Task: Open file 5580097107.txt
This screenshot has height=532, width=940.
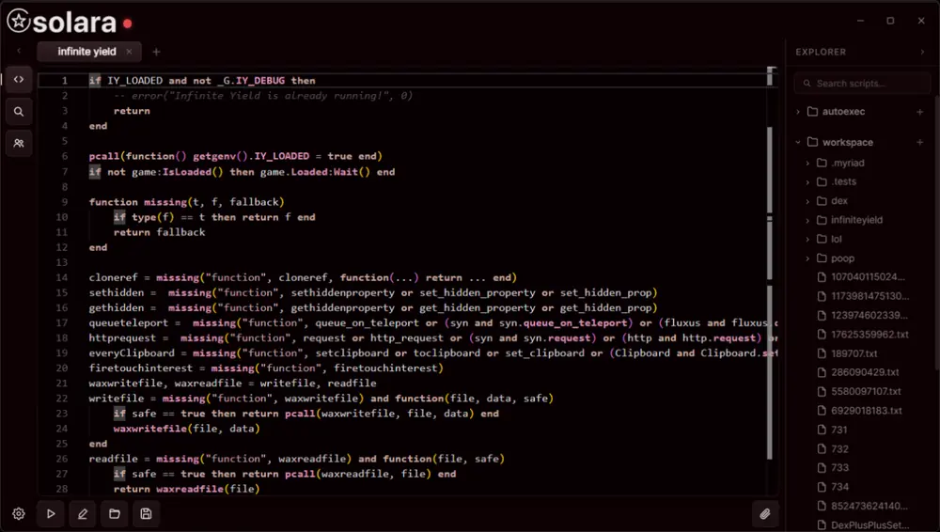Action: [x=860, y=392]
